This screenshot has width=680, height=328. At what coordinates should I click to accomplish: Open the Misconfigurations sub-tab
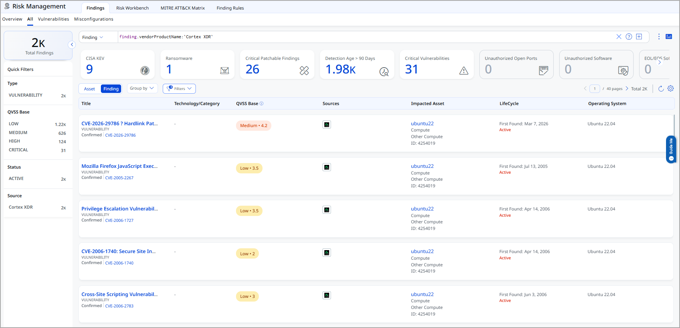pos(94,19)
